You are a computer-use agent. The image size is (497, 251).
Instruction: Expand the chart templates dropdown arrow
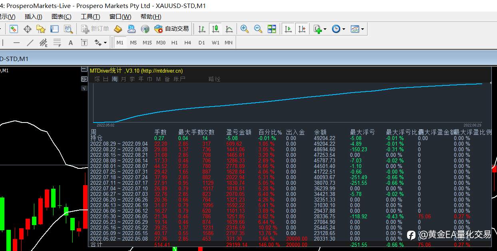pos(362,29)
